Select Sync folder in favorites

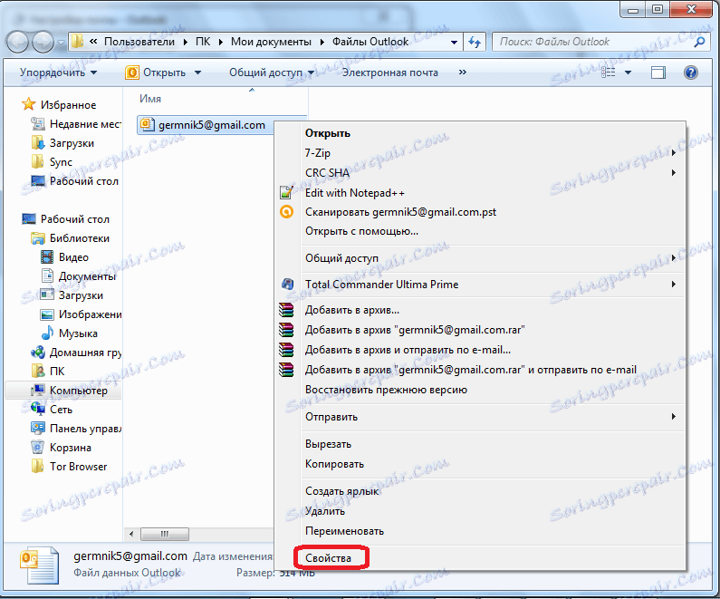pyautogui.click(x=61, y=162)
